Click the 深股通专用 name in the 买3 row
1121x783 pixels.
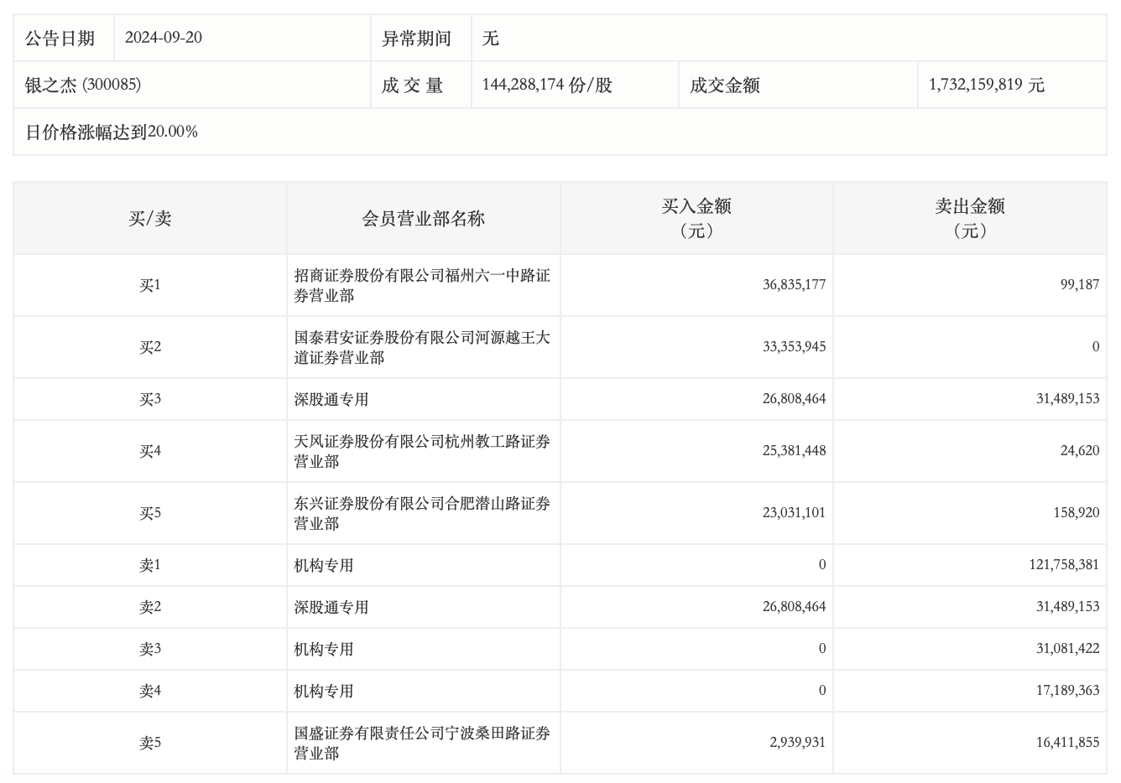[x=331, y=400]
